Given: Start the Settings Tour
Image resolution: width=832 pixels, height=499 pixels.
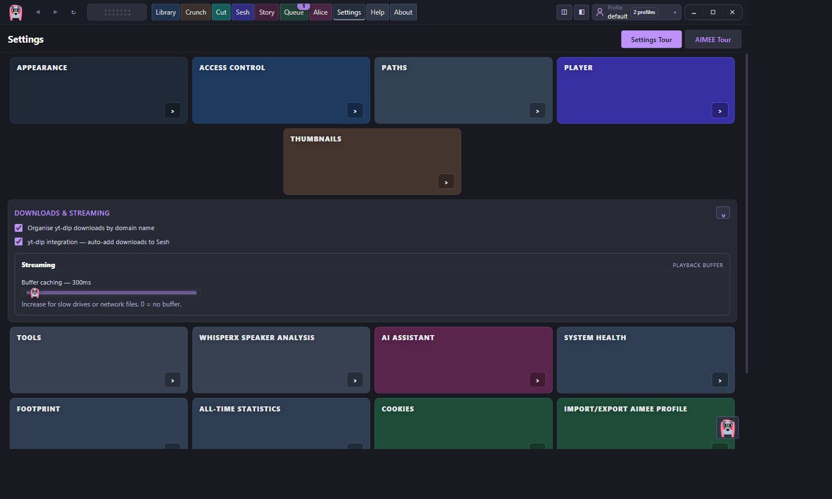Looking at the screenshot, I should click(651, 39).
